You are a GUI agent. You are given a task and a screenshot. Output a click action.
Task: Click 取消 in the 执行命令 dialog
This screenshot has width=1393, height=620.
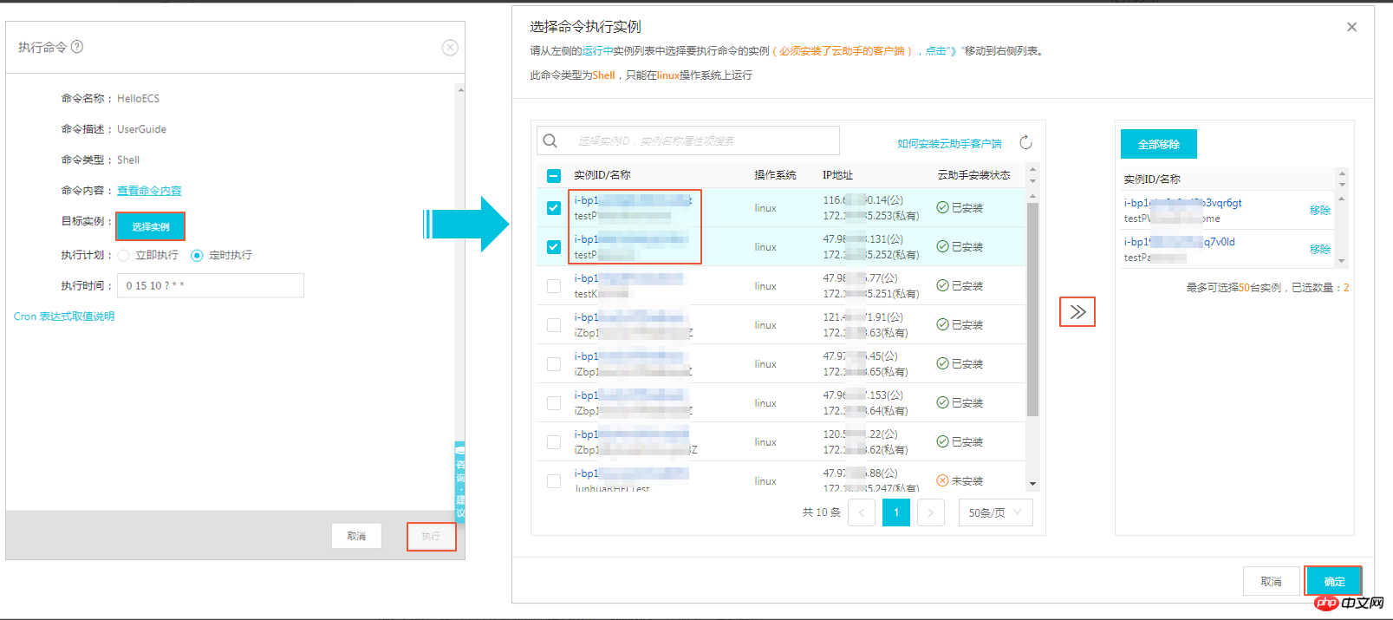[x=356, y=536]
